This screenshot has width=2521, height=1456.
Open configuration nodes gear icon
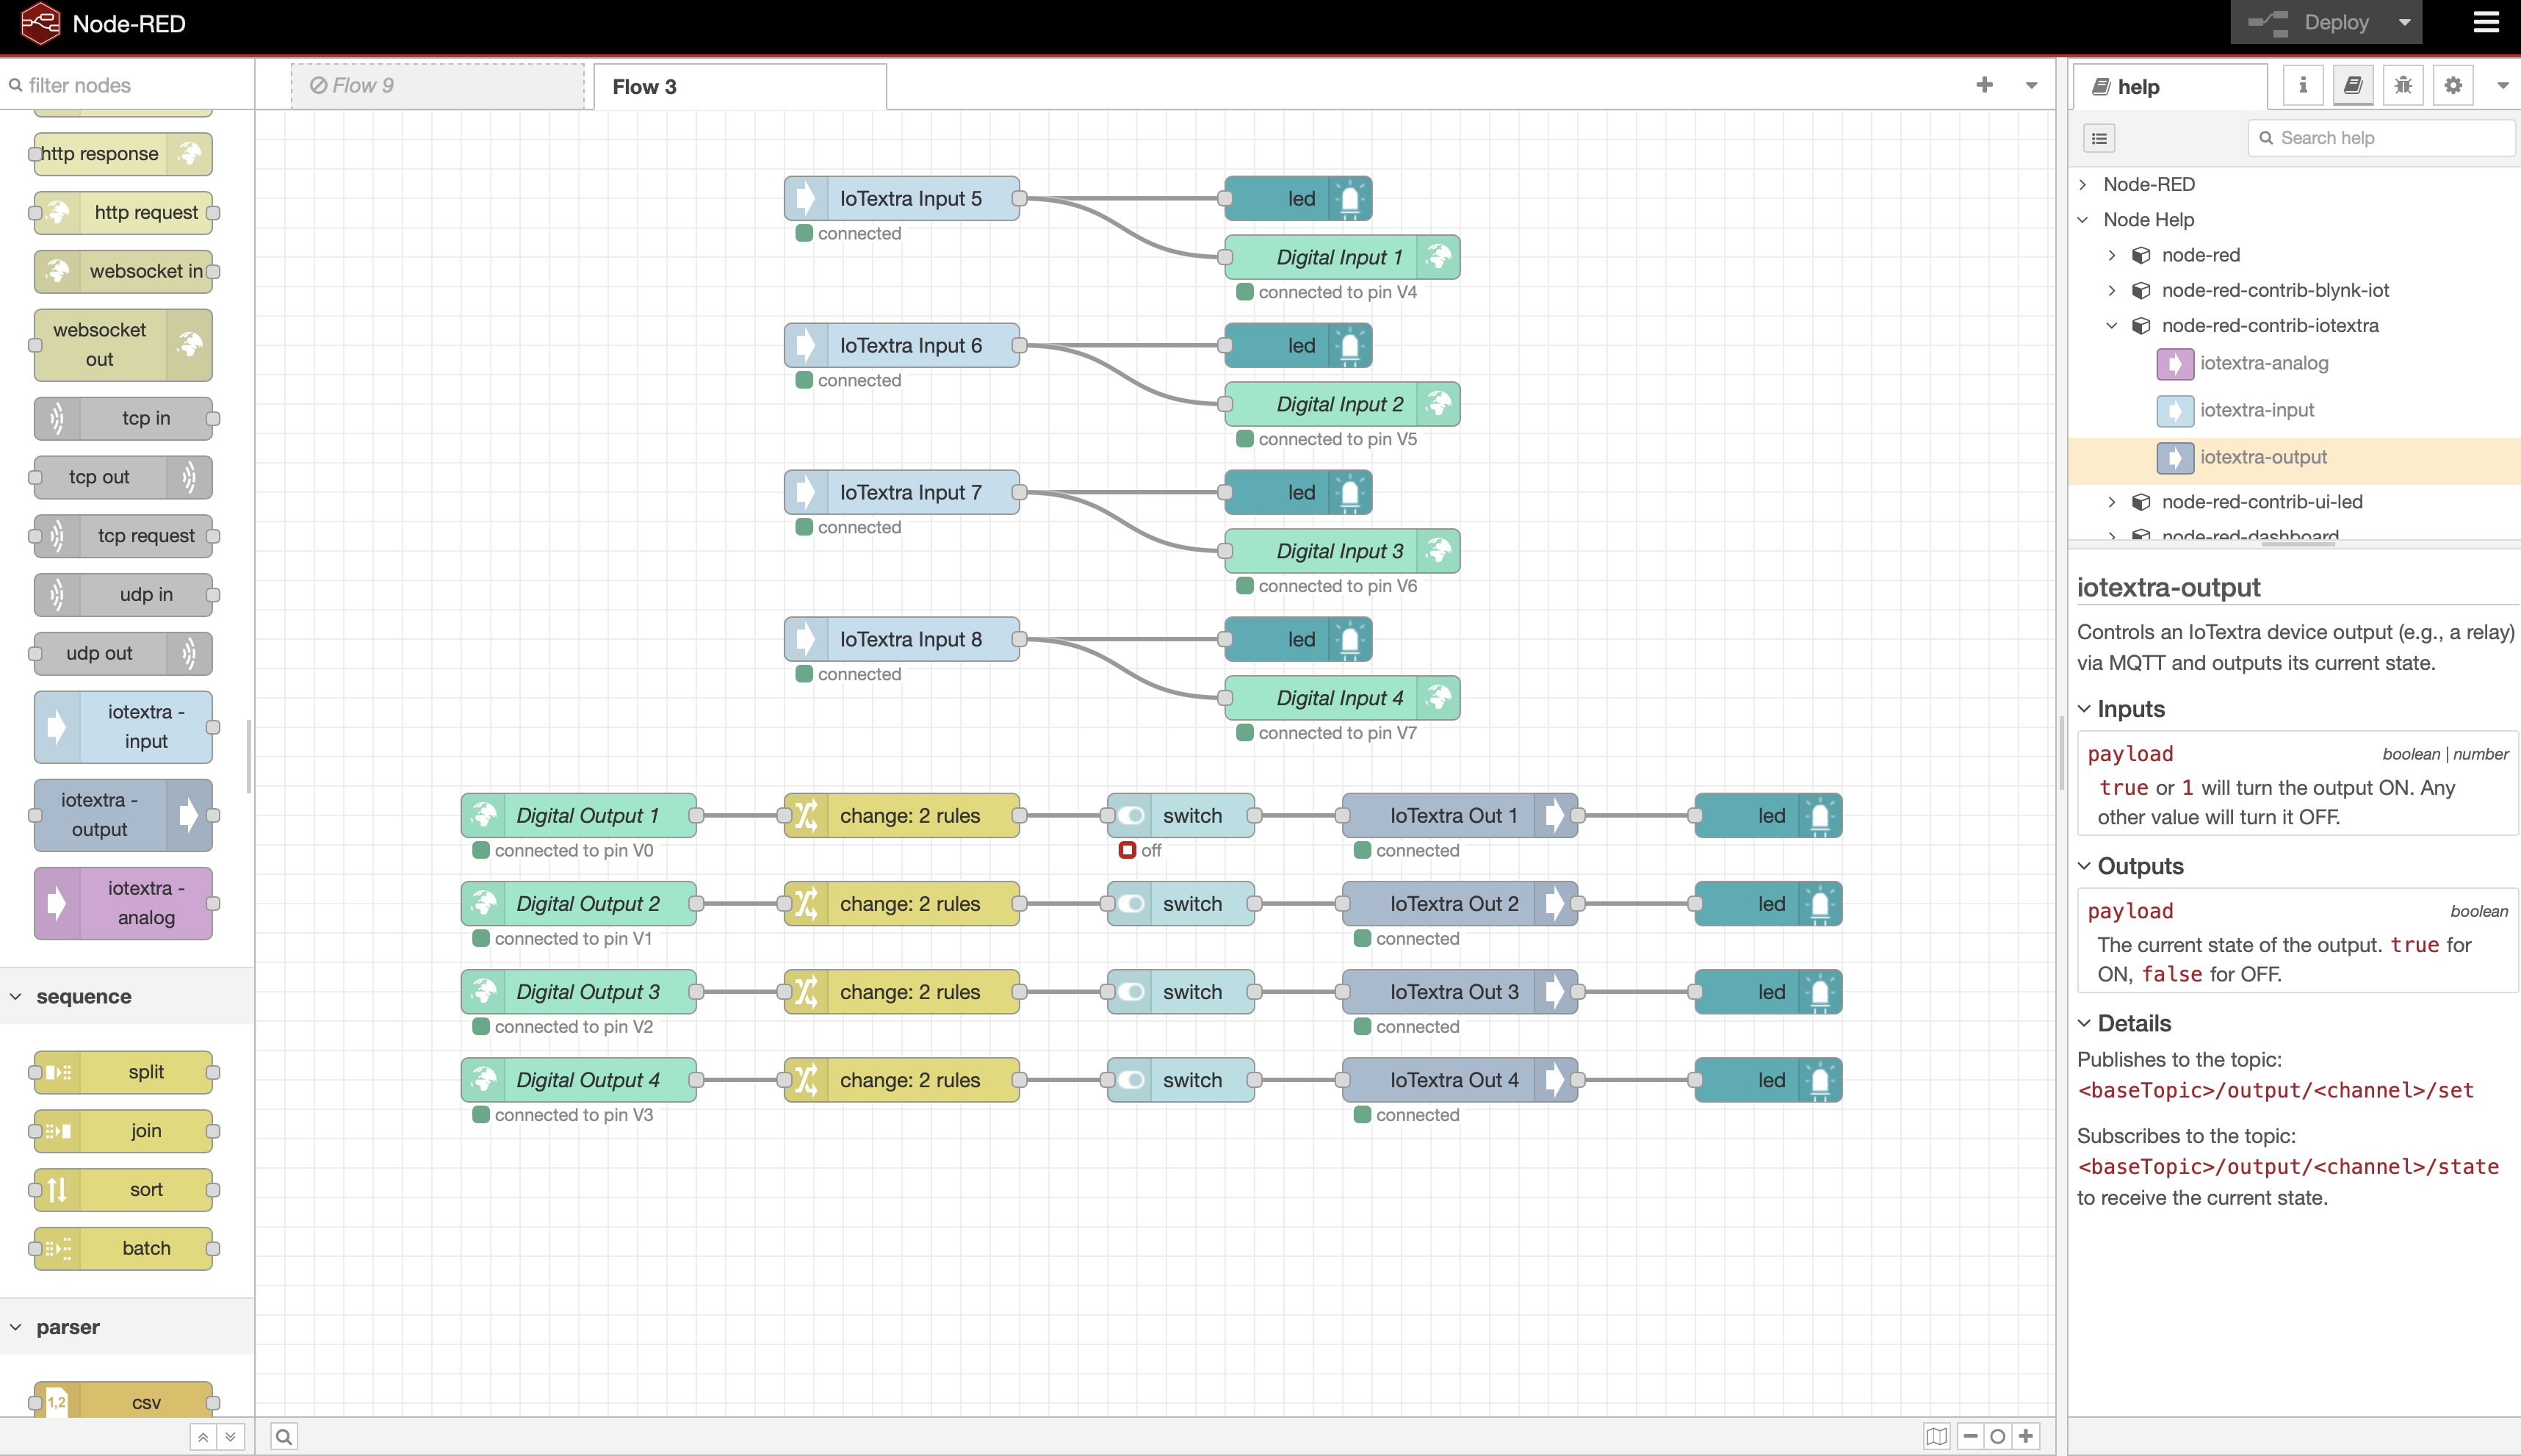coord(2453,86)
